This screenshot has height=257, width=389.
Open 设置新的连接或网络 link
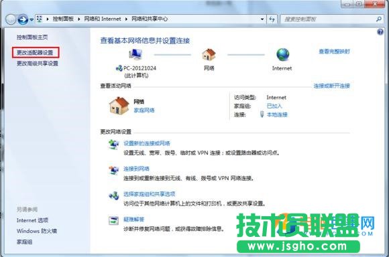click(147, 143)
